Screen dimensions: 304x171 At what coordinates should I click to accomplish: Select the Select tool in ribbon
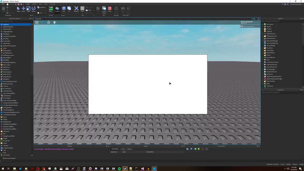coord(18,9)
